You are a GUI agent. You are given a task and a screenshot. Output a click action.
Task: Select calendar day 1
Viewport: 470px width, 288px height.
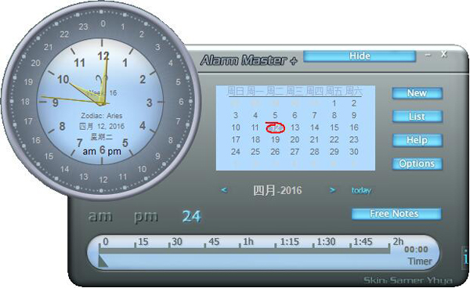pyautogui.click(x=334, y=103)
